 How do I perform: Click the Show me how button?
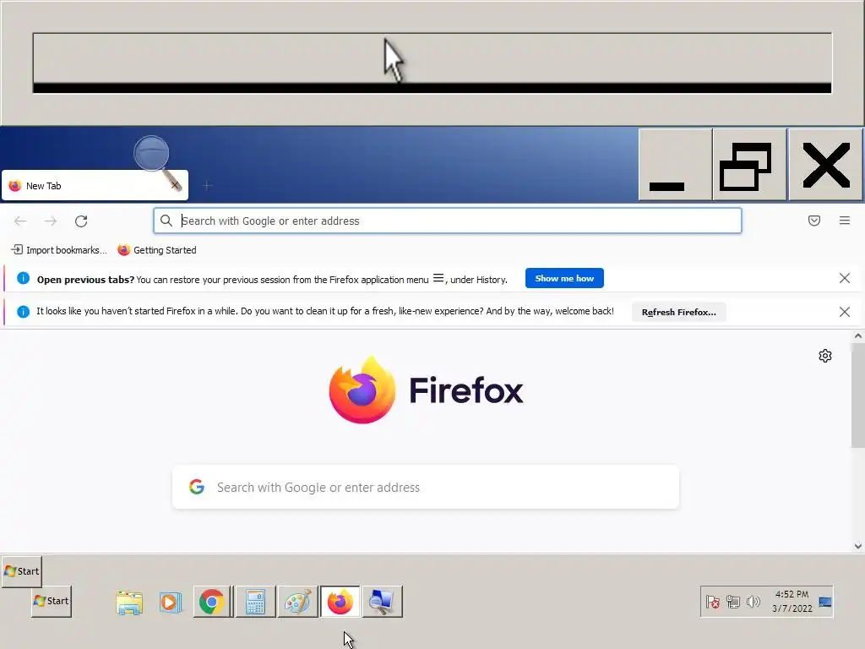pos(564,278)
